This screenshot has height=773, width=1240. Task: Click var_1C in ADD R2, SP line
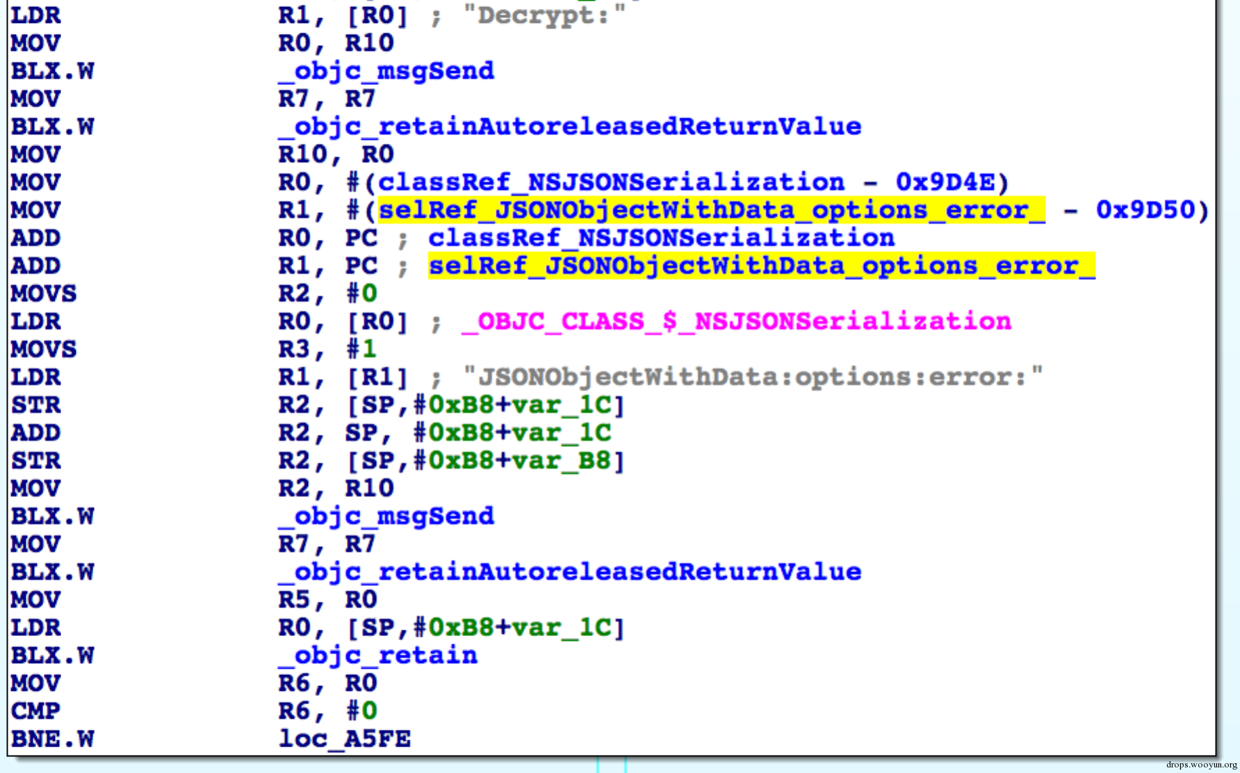[561, 432]
